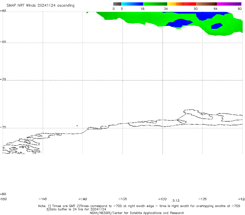Click the title 'SMAP NRT Winds 20241124 ascending'
The image size is (245, 215).
coord(40,5)
